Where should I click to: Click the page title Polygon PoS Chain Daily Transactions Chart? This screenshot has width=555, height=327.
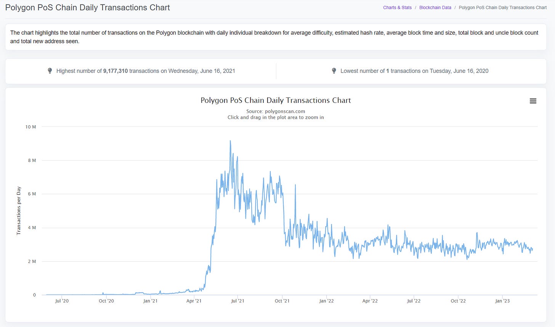coord(88,8)
